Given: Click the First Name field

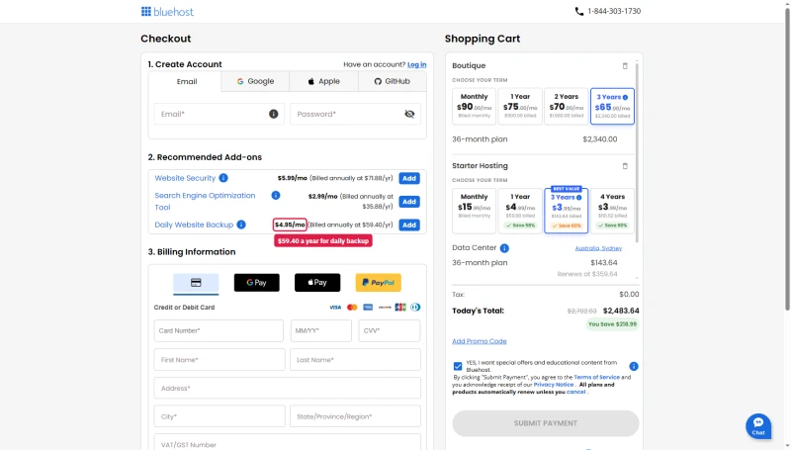Looking at the screenshot, I should 220,360.
